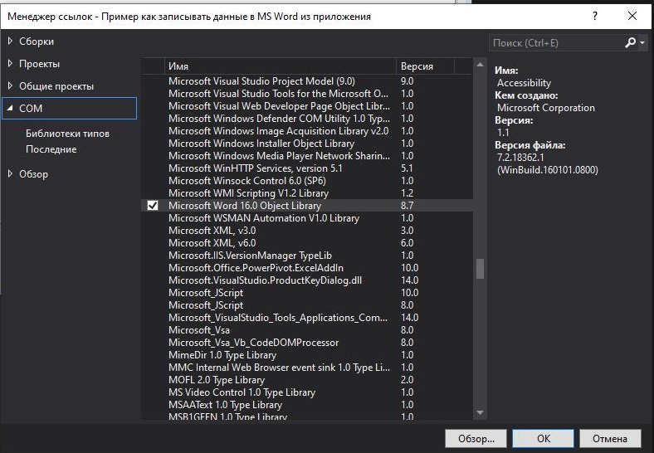This screenshot has width=654, height=453.
Task: Click the Обзор... browse button
Action: coord(476,438)
